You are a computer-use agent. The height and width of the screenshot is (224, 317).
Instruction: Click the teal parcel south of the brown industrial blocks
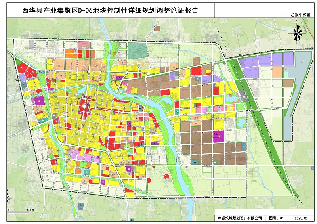pos(195,161)
